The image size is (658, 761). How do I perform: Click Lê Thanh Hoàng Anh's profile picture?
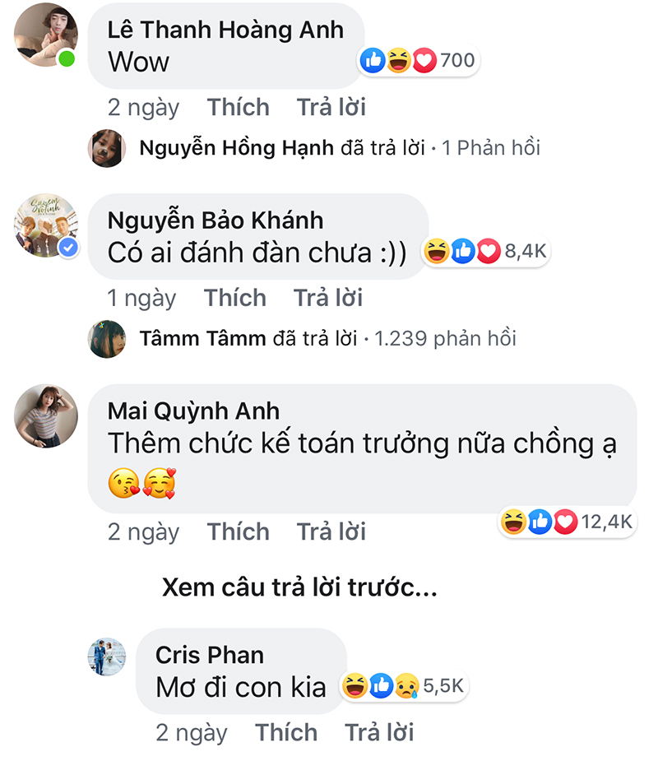click(x=47, y=35)
